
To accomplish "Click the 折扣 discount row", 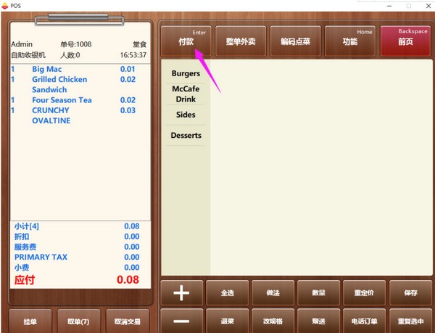I will pyautogui.click(x=80, y=237).
